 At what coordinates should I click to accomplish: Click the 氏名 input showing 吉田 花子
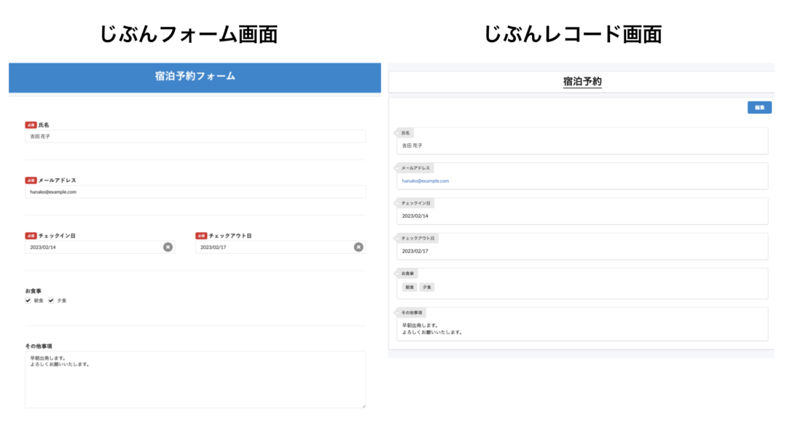coord(194,136)
